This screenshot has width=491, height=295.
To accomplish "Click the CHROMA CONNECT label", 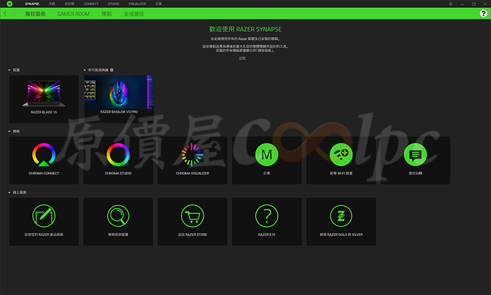I will [x=44, y=174].
